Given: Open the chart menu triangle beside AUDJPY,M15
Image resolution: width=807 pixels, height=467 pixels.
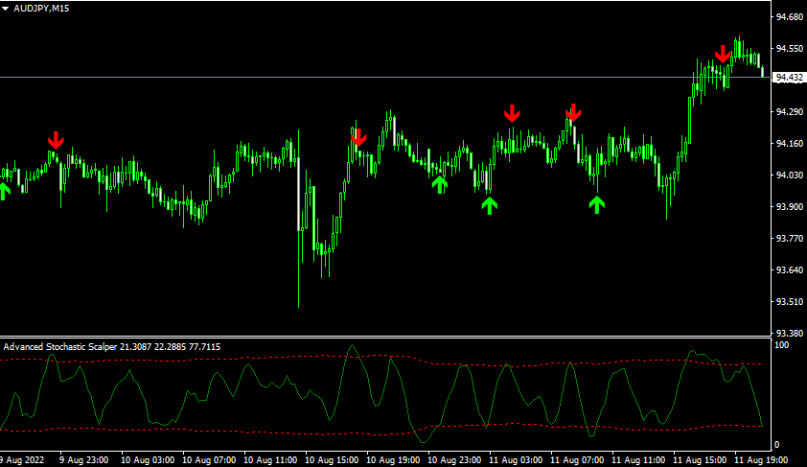Looking at the screenshot, I should pyautogui.click(x=6, y=9).
